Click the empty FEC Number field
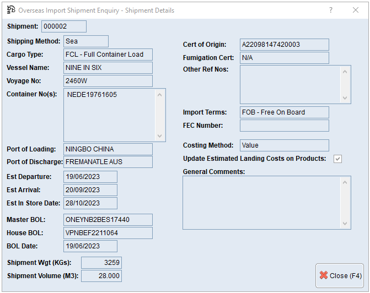The width and height of the screenshot is (370, 293). click(x=284, y=126)
